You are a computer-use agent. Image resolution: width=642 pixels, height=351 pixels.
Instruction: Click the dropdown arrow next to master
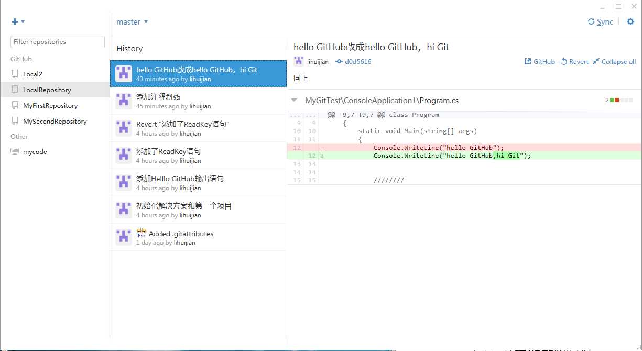[x=146, y=22]
